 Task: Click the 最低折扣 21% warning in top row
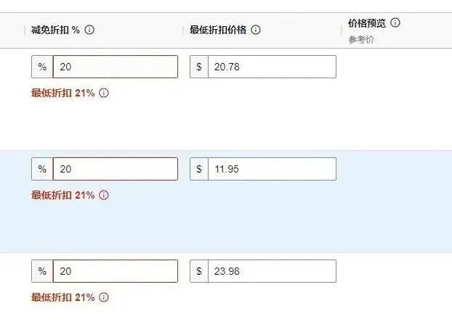coord(63,94)
